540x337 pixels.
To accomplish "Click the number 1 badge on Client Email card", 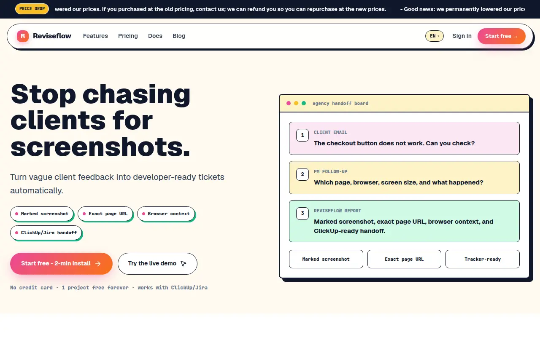I will coord(302,135).
